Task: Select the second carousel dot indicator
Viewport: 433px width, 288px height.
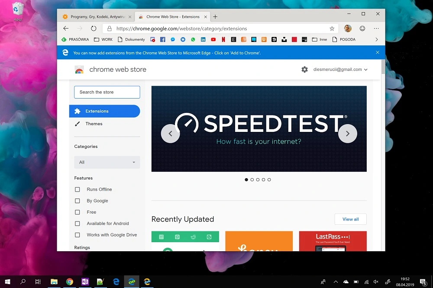Action: coord(252,179)
